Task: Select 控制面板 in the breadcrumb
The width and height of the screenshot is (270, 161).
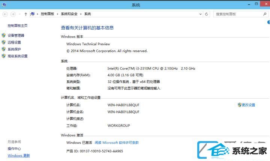Action: tap(47, 14)
